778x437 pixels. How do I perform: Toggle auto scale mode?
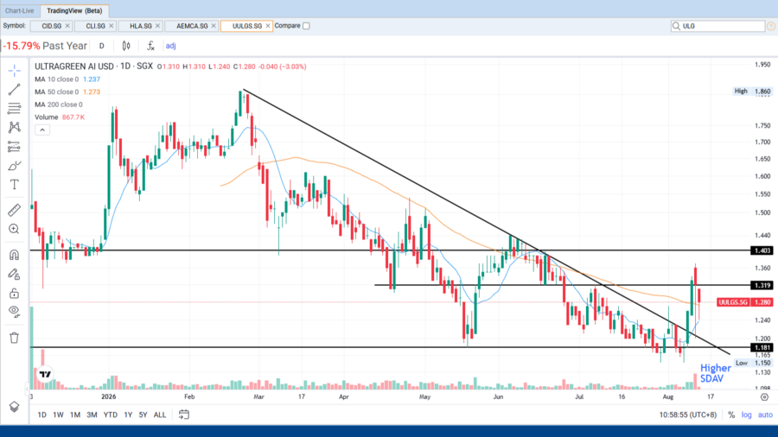click(765, 415)
